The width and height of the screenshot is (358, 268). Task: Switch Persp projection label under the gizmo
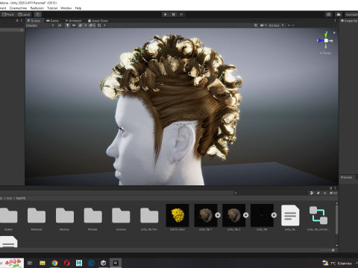pos(325,53)
